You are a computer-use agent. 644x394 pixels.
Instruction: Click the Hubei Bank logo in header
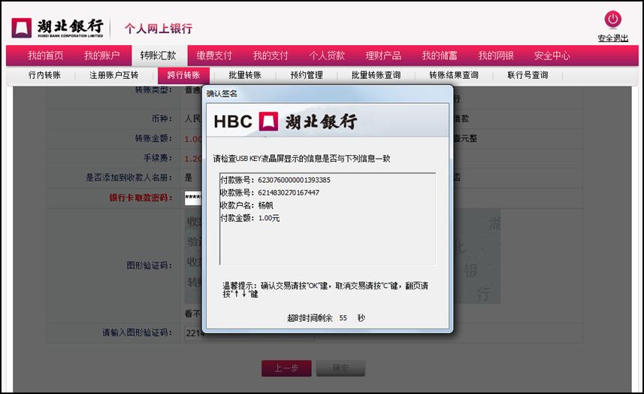point(58,28)
